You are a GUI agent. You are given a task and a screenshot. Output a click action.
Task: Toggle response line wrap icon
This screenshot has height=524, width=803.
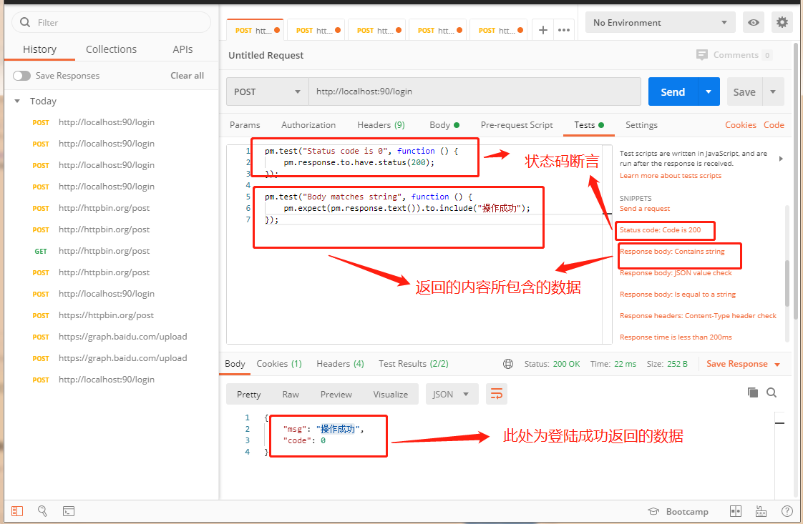point(496,394)
